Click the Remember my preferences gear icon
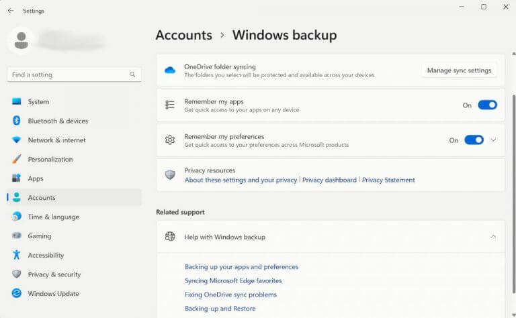The height and width of the screenshot is (318, 516). [x=170, y=140]
